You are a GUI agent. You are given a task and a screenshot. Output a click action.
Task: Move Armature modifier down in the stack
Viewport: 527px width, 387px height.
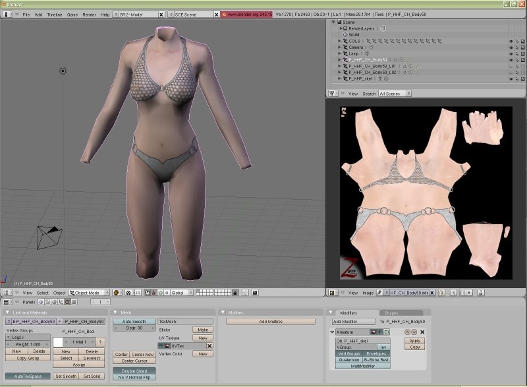pos(414,332)
